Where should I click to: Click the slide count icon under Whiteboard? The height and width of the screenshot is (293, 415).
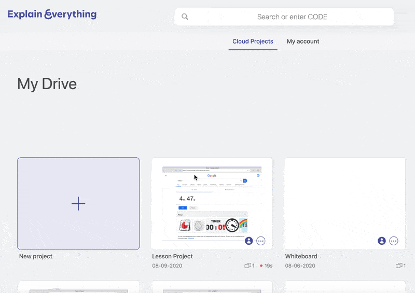click(399, 266)
